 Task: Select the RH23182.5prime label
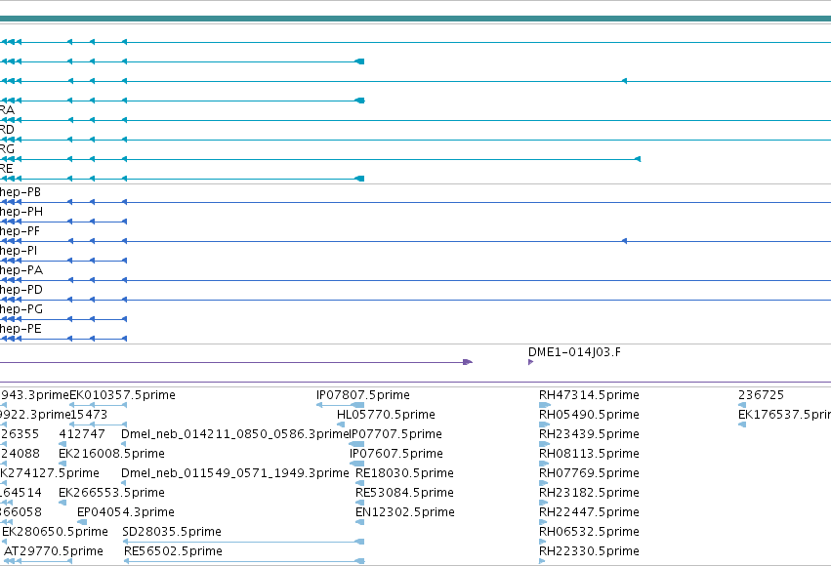[589, 493]
